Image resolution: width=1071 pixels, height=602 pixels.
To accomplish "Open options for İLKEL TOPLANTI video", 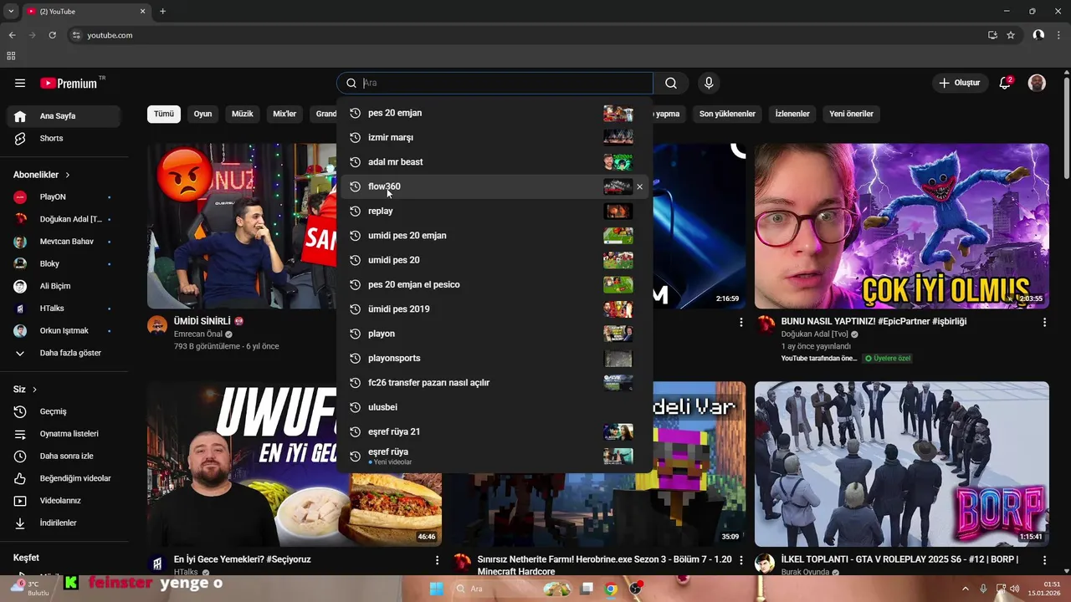I will point(1044,560).
